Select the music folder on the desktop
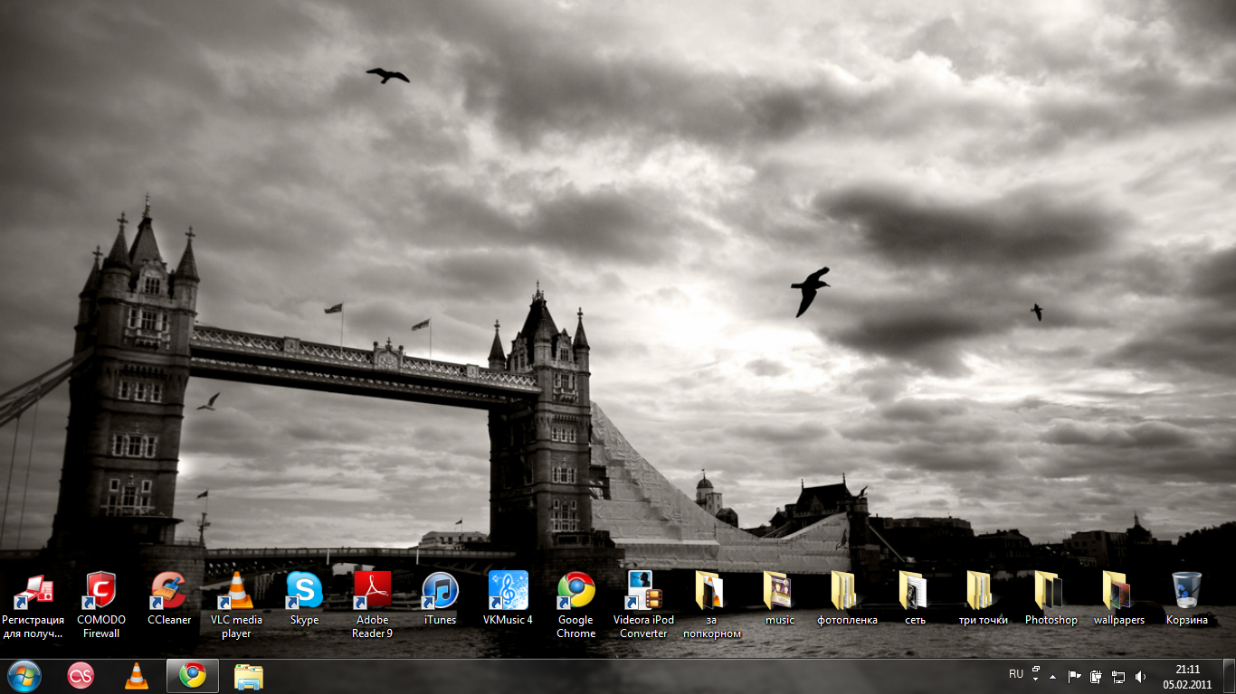 (779, 599)
